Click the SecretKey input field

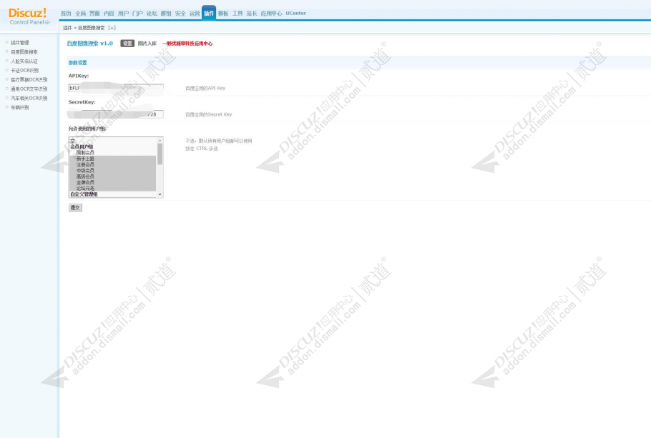tap(116, 114)
